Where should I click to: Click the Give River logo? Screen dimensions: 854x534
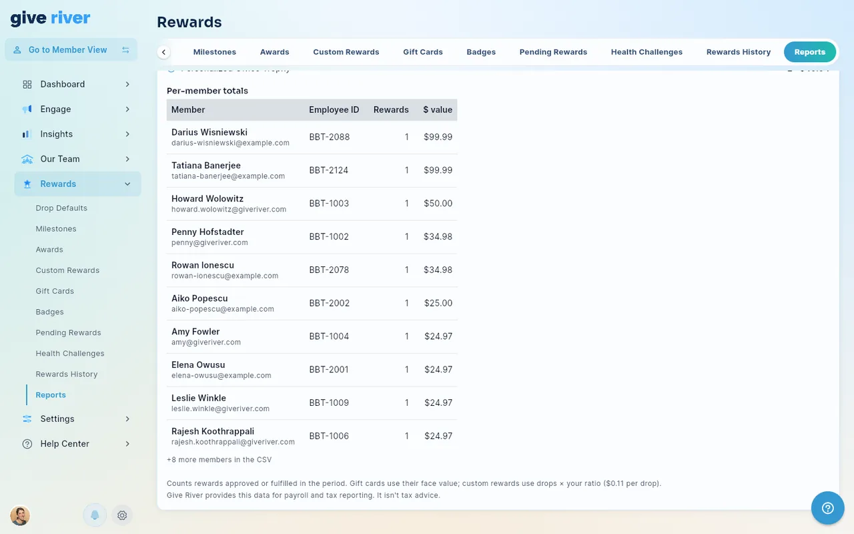coord(50,18)
